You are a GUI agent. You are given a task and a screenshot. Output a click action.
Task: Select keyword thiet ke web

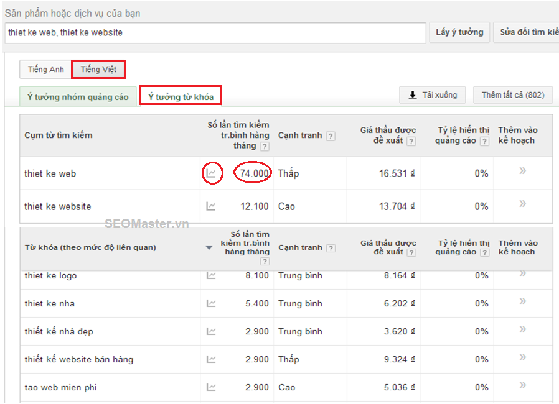tap(50, 173)
